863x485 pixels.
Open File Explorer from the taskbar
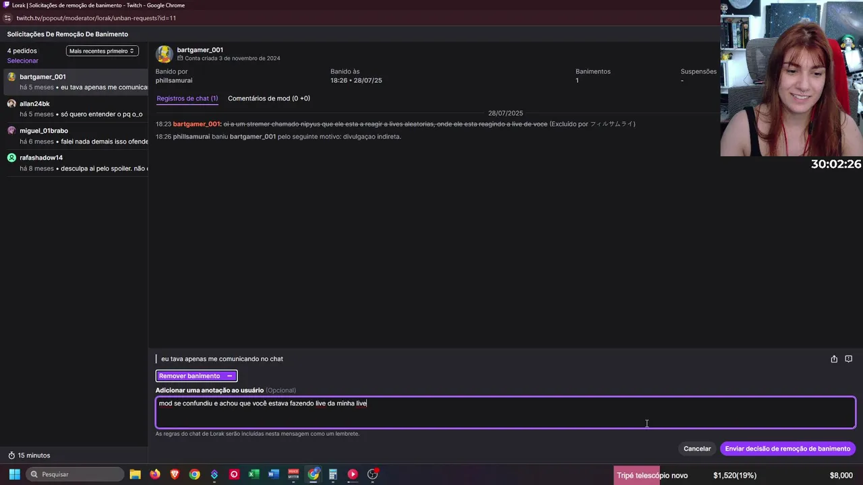[135, 474]
